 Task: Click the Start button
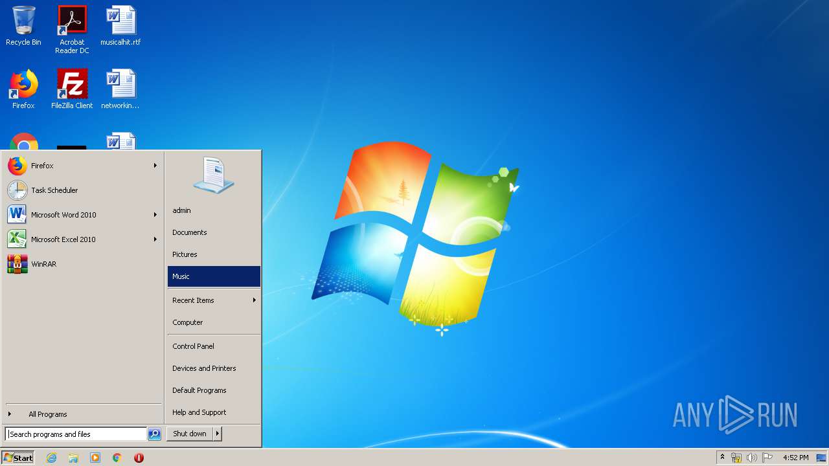pyautogui.click(x=18, y=458)
